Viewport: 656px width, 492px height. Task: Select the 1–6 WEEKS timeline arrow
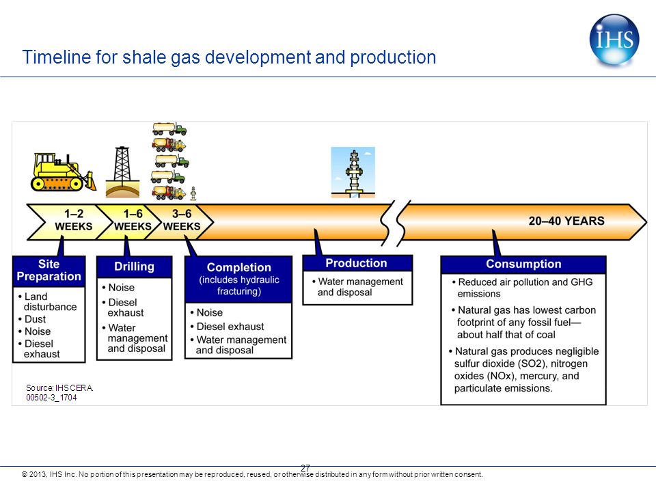(x=129, y=221)
